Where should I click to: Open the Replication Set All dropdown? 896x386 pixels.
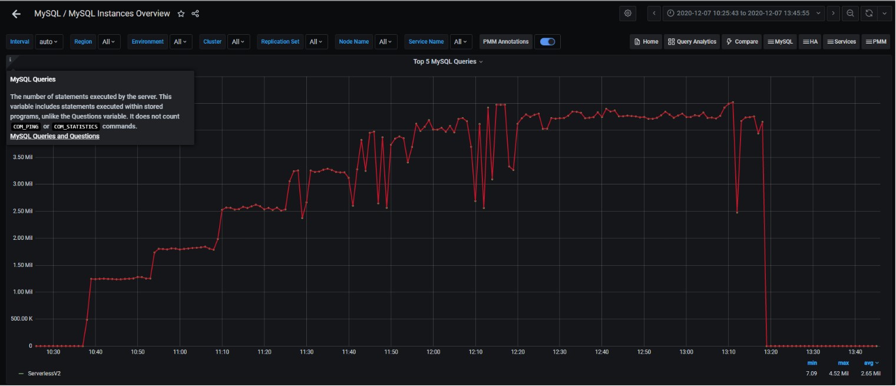pos(316,42)
